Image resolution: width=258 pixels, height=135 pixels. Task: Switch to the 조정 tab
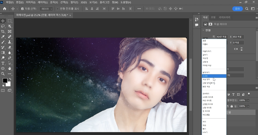(213, 17)
